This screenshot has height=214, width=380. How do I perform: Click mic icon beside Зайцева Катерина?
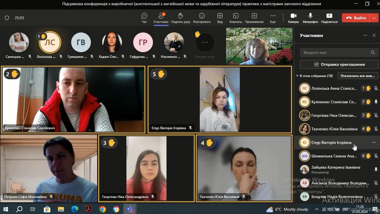tap(376, 169)
